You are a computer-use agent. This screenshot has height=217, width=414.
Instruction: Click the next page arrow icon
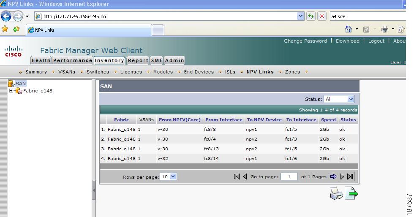coord(342,176)
